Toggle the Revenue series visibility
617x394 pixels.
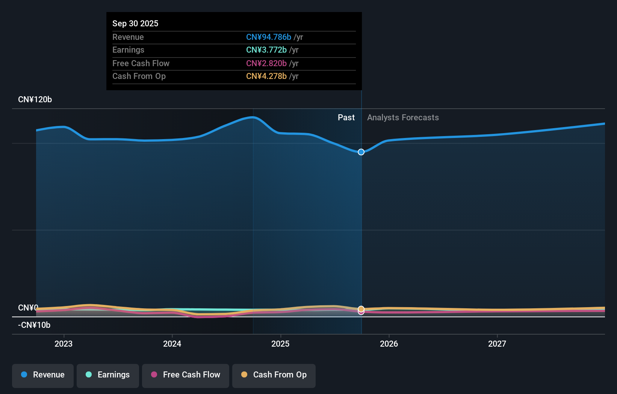click(42, 375)
